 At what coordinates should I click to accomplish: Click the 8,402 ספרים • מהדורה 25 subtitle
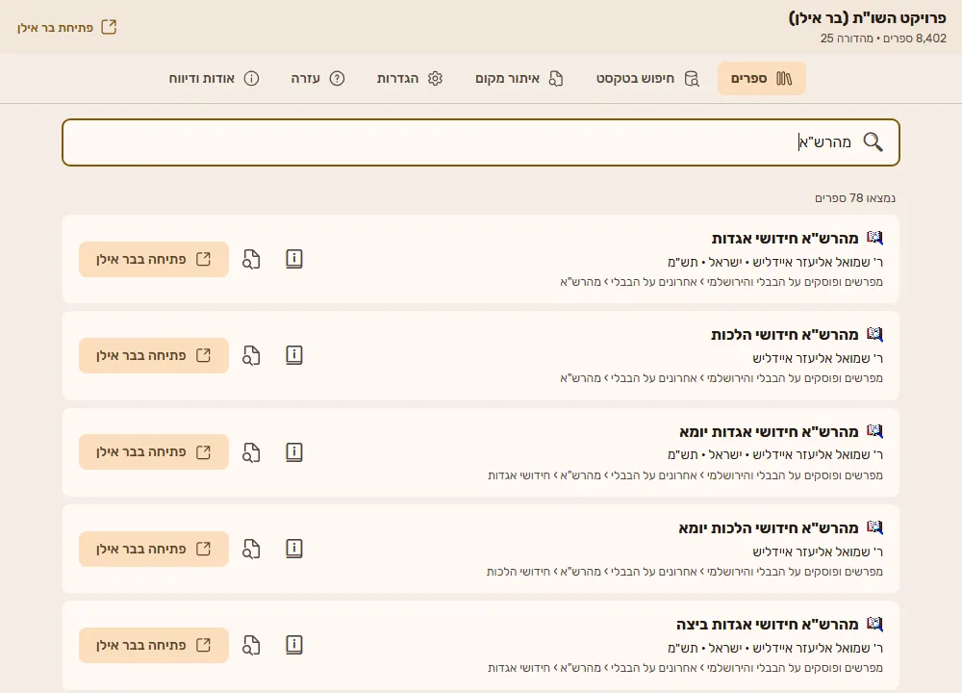click(x=883, y=38)
